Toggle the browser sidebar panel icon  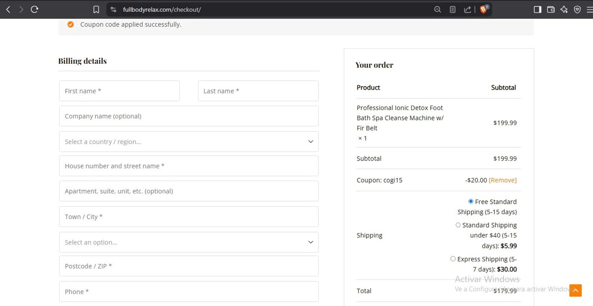(x=537, y=10)
